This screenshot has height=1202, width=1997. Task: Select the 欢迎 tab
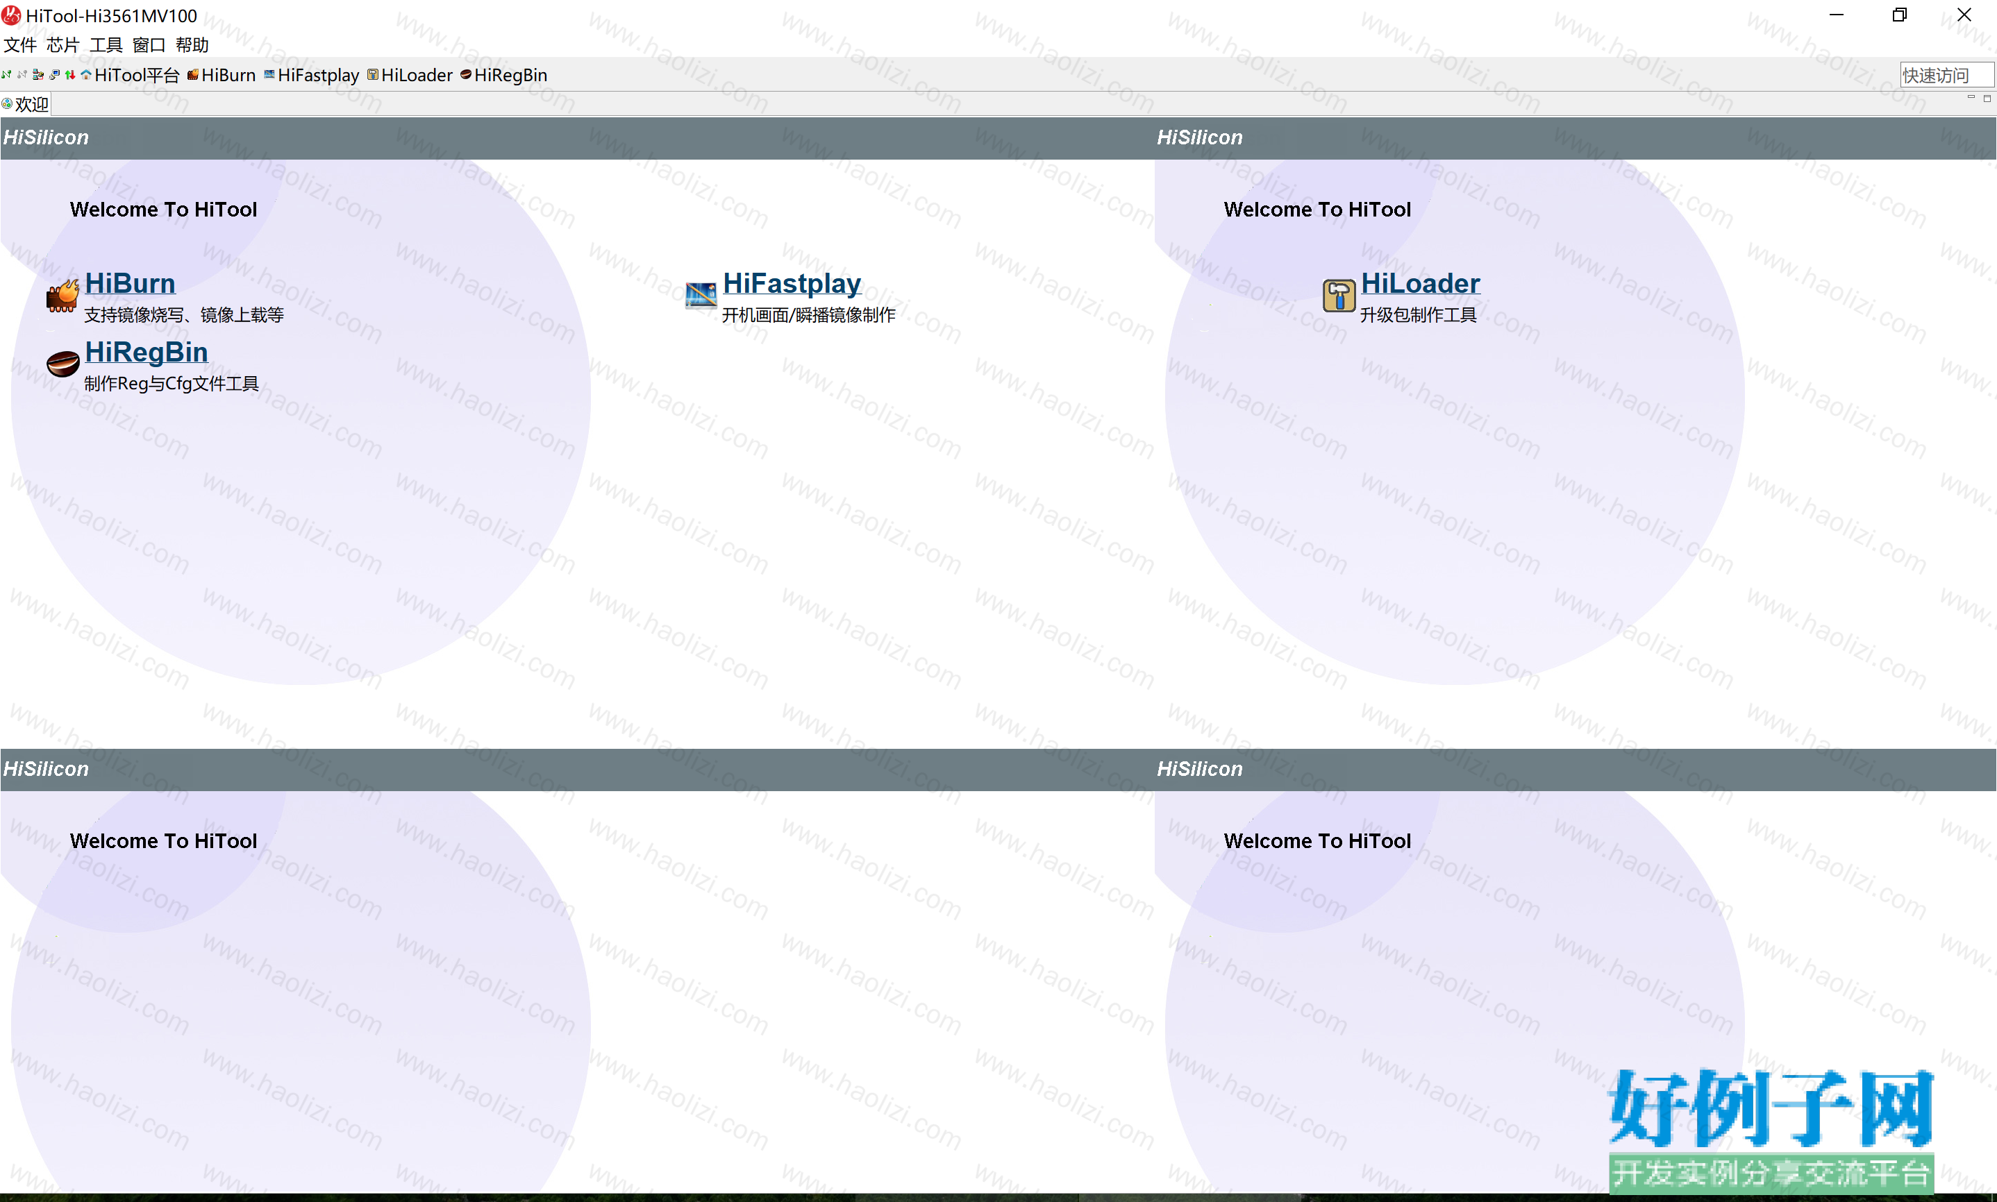point(26,105)
